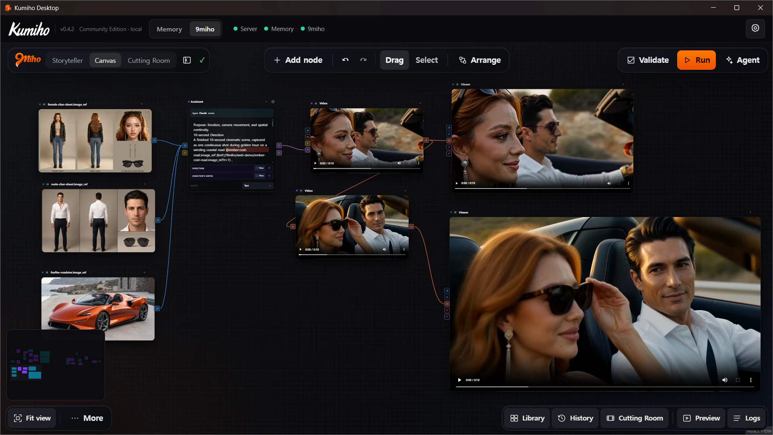Enter fullscreen on large bottom Viewer video
773x435 pixels.
738,380
